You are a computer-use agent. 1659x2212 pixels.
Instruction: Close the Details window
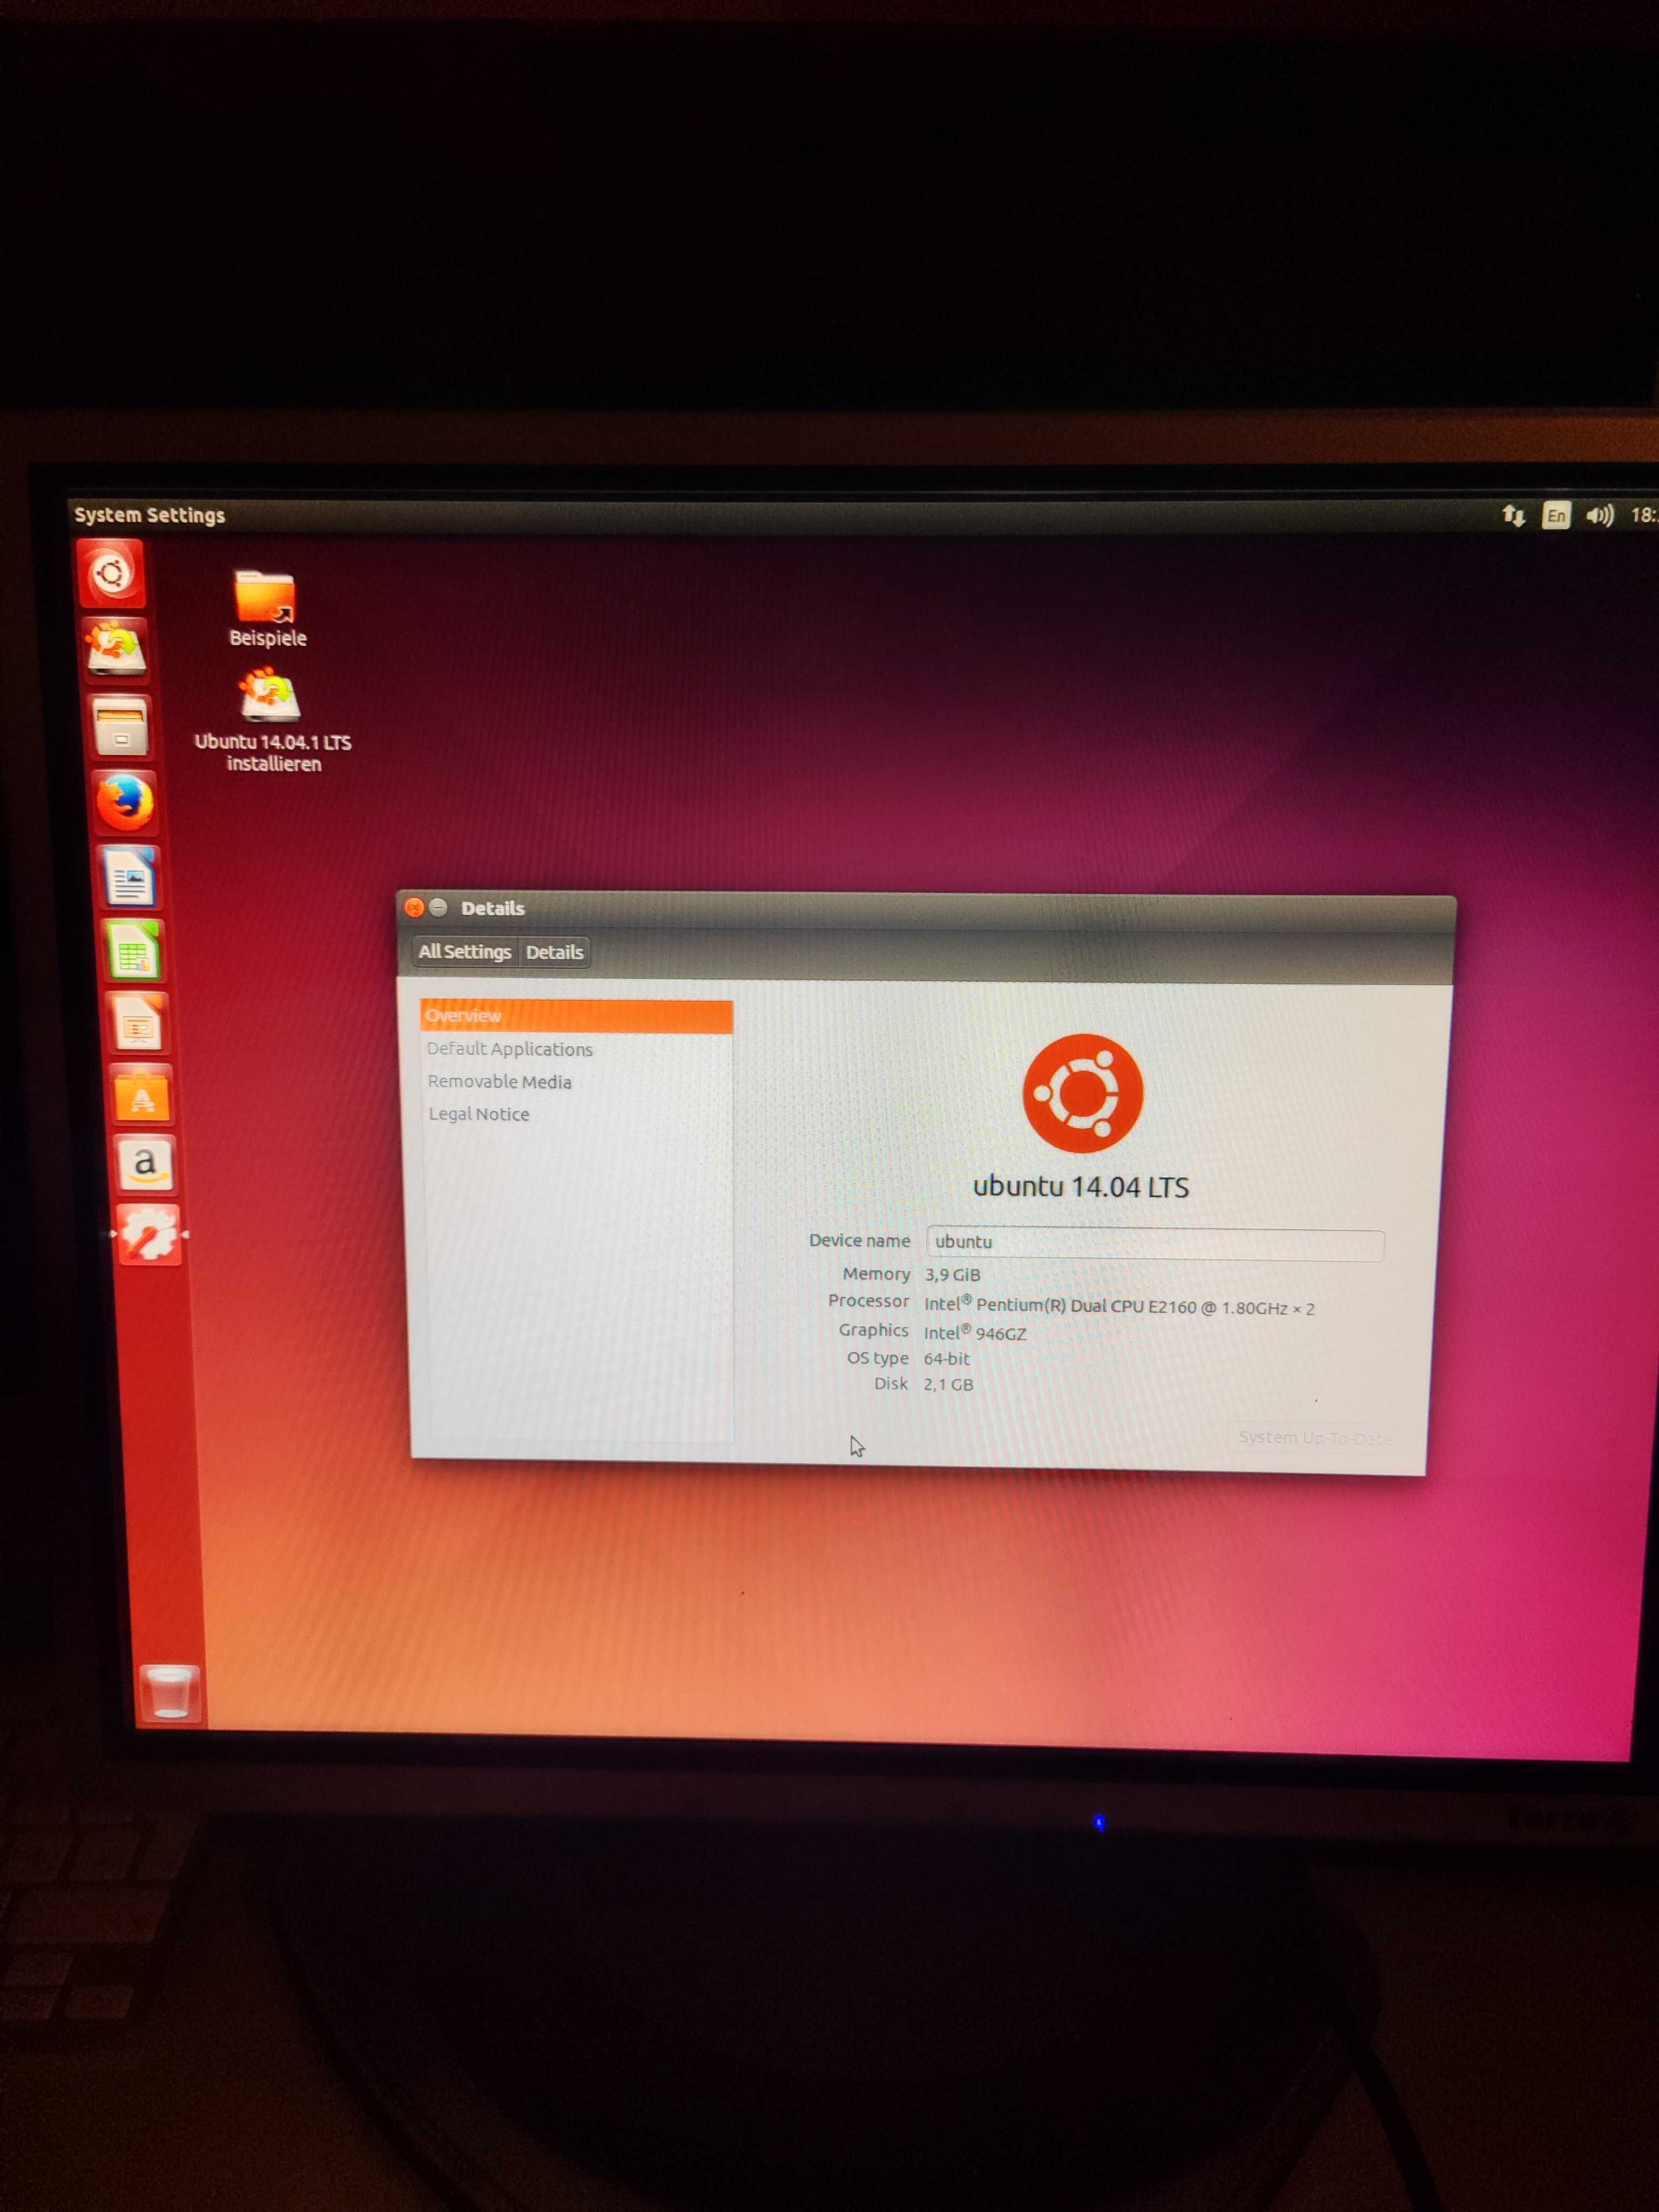414,908
